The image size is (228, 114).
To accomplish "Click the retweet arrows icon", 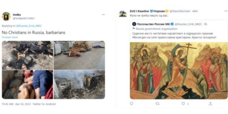I will click(x=157, y=104).
